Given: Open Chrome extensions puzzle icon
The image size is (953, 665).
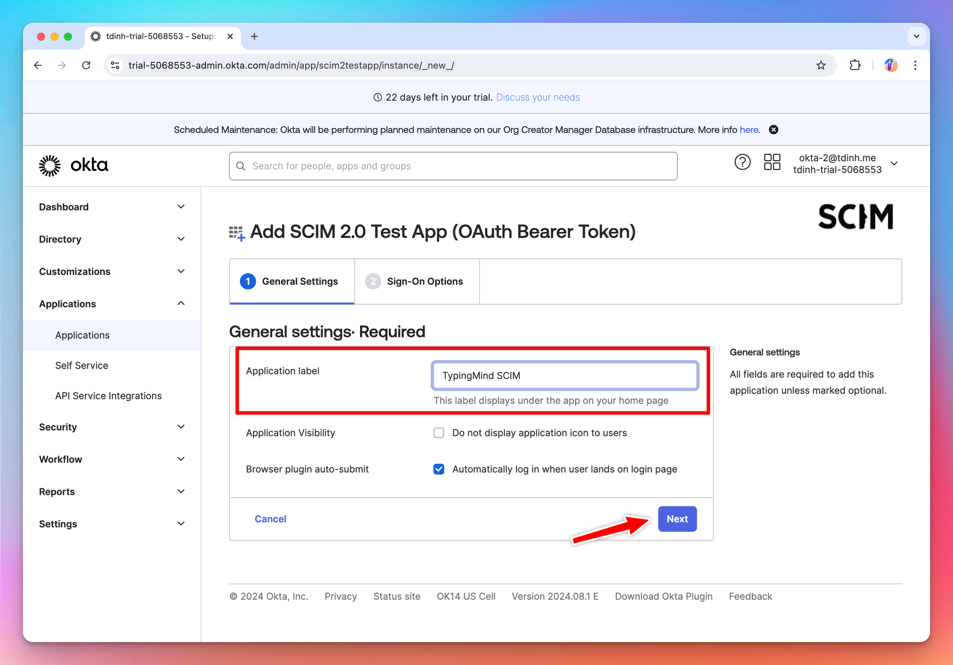Looking at the screenshot, I should pyautogui.click(x=855, y=65).
